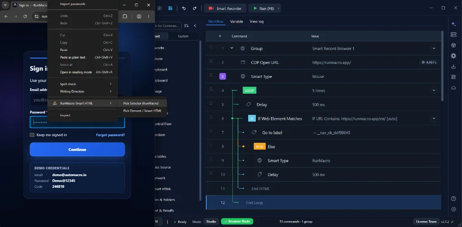Click the Smart Recorder button

pos(225,8)
